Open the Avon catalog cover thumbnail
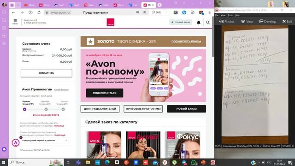Image resolution: width=295 pixels, height=166 pixels. click(x=104, y=145)
